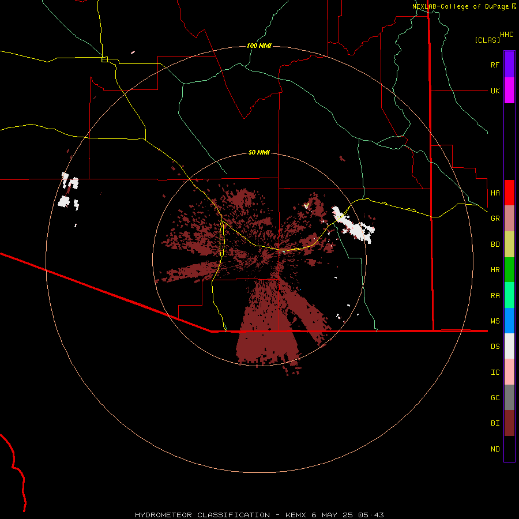
Task: Click the BD legend label
Action: (x=495, y=245)
